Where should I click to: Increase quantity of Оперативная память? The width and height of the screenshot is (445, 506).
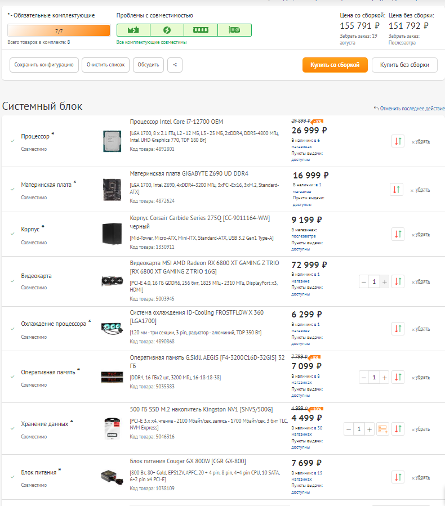tap(384, 377)
